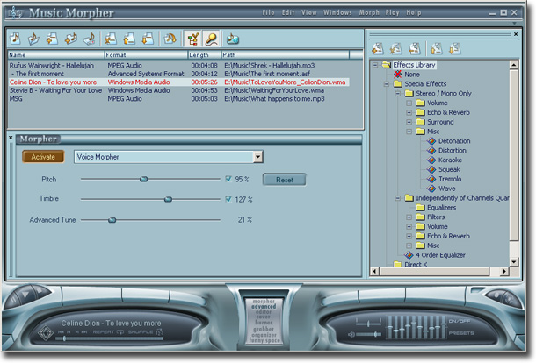Click the remove item X-page playlist icon
The width and height of the screenshot is (536, 363).
coord(111,39)
